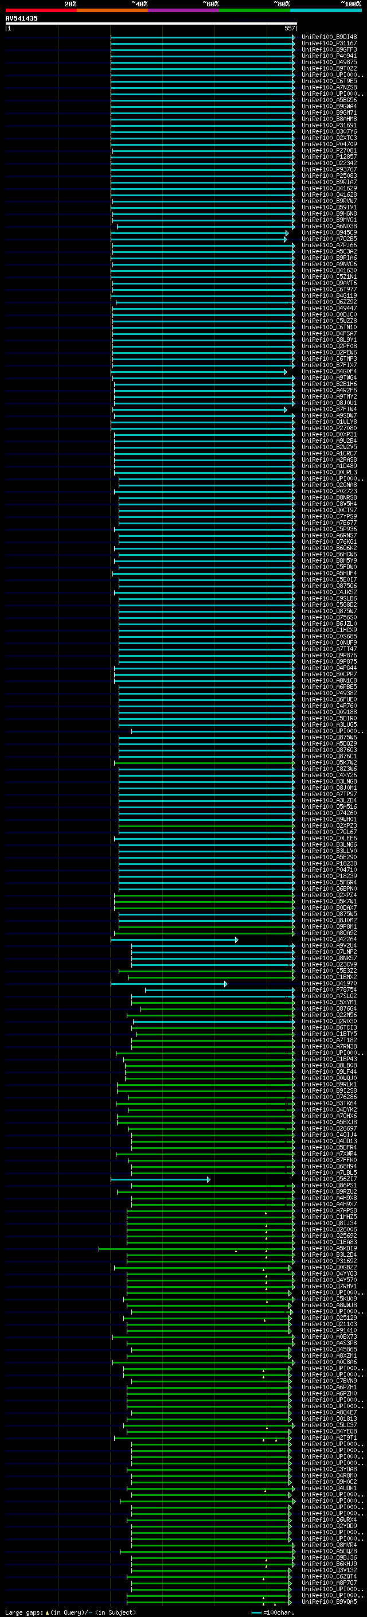Viewport: 367px width, 1617px height.
Task: Click the UniRef100_C5LC37 label
Action: coord(329,1425)
